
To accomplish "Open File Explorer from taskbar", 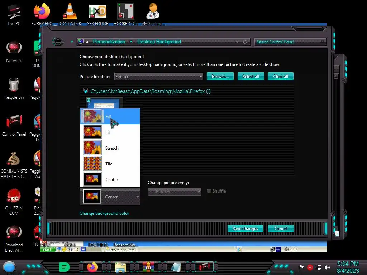I will (x=120, y=267).
